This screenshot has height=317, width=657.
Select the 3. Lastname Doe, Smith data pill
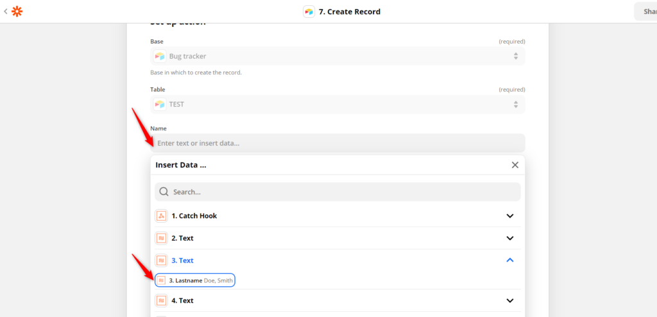coord(195,280)
